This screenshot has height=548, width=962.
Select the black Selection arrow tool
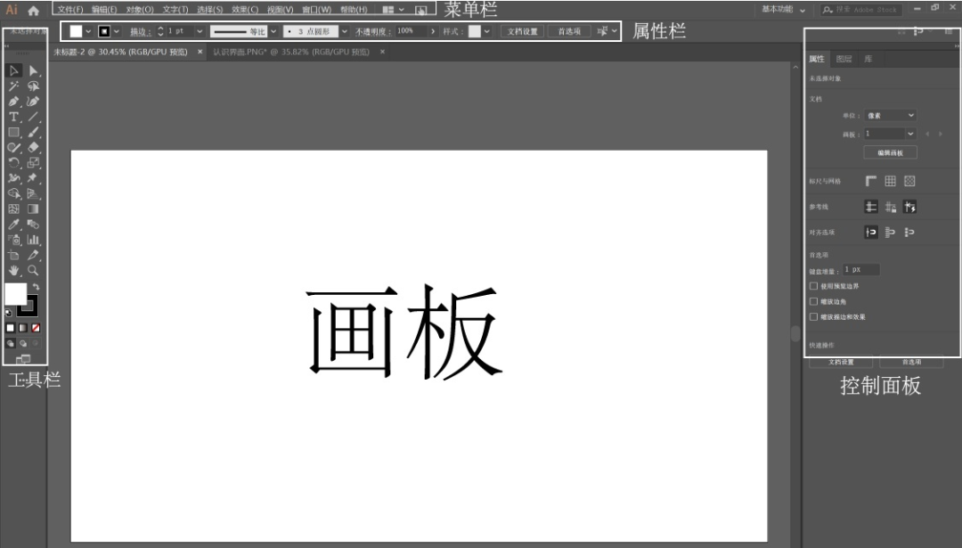point(12,71)
